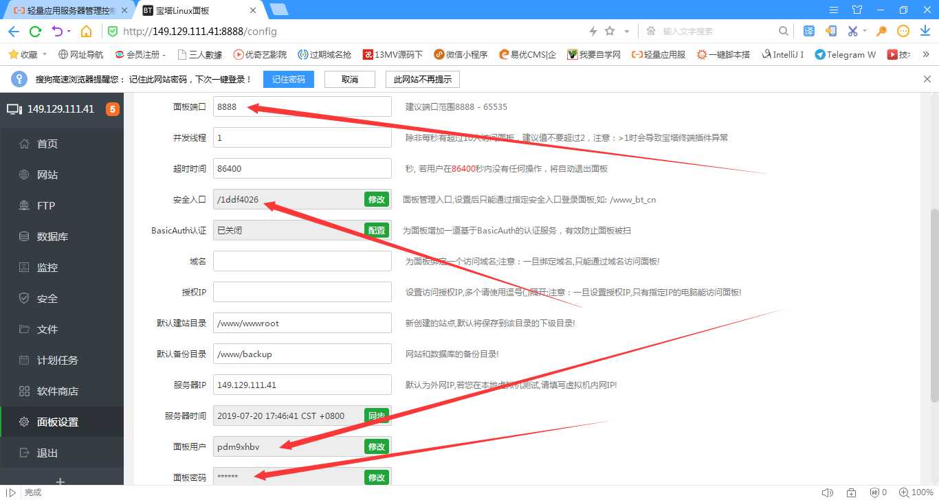The height and width of the screenshot is (500, 939).
Task: Focus the 服务器IP input field
Action: point(302,385)
